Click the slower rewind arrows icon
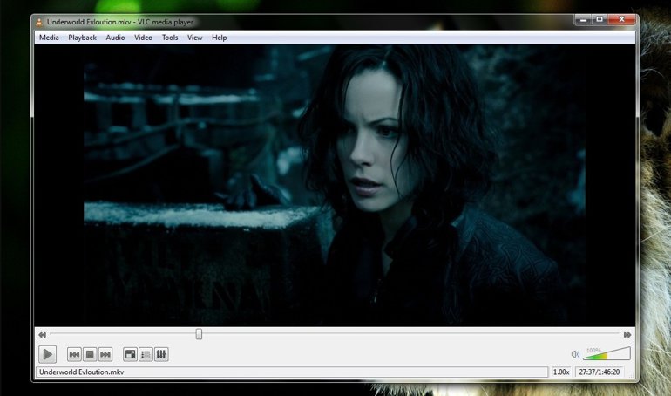Image resolution: width=671 pixels, height=396 pixels. coord(42,334)
